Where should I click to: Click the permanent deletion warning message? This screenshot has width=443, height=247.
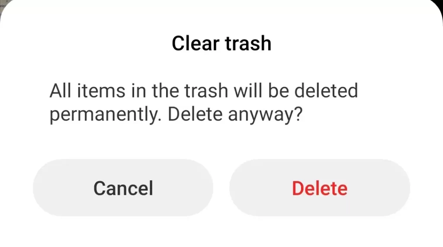[204, 103]
